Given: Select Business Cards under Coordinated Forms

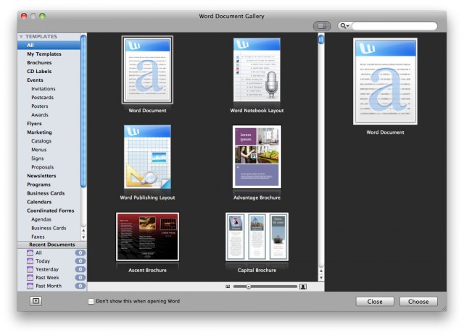Looking at the screenshot, I should click(49, 228).
